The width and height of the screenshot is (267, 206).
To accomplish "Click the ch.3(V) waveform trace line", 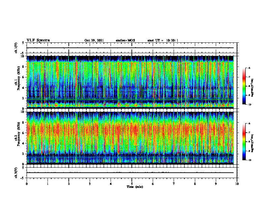I will (x=130, y=173).
